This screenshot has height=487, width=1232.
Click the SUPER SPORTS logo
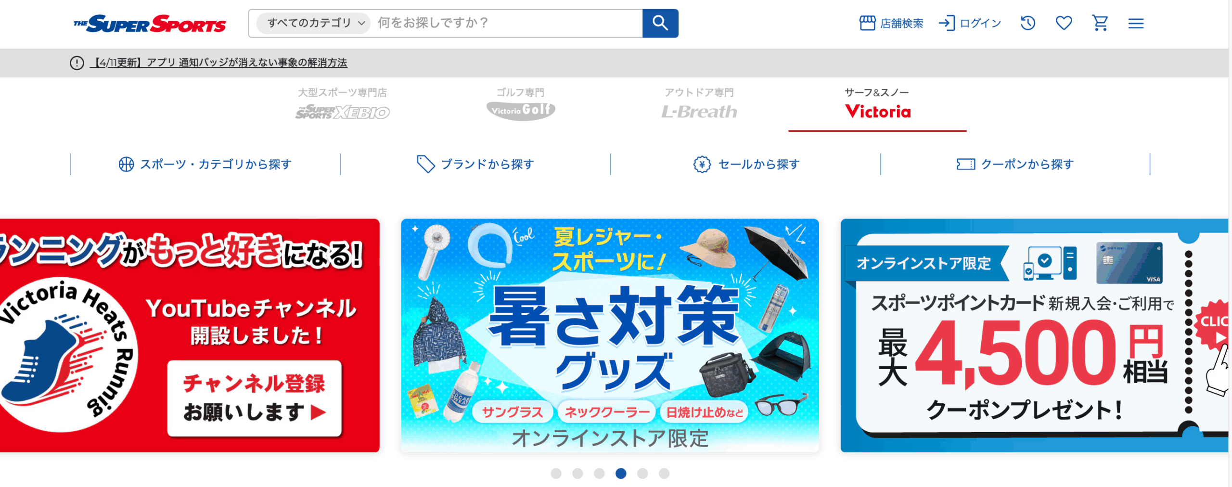click(150, 24)
